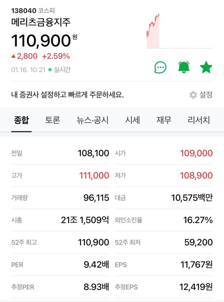This screenshot has height=302, width=224.
Task: Toggle the green star favorite icon
Action: point(206,67)
